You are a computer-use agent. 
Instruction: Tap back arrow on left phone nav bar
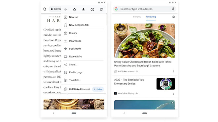click(54, 113)
